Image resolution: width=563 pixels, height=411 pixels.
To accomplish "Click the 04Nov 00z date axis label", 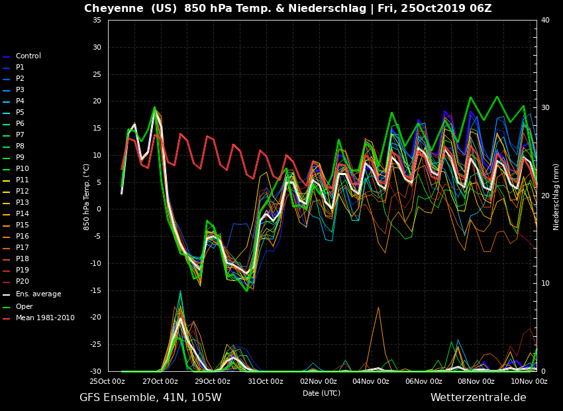I will pos(371,381).
